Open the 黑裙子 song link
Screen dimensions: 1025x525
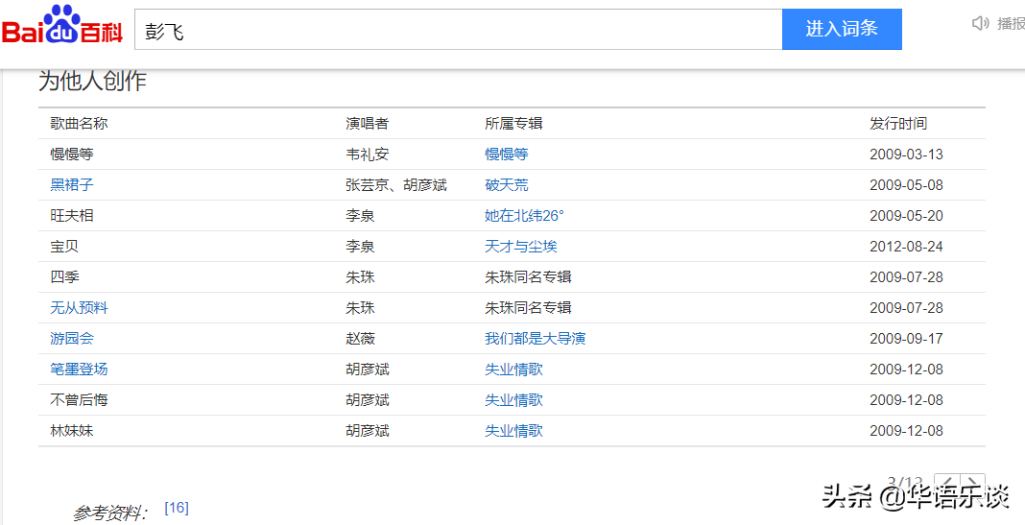pos(72,185)
